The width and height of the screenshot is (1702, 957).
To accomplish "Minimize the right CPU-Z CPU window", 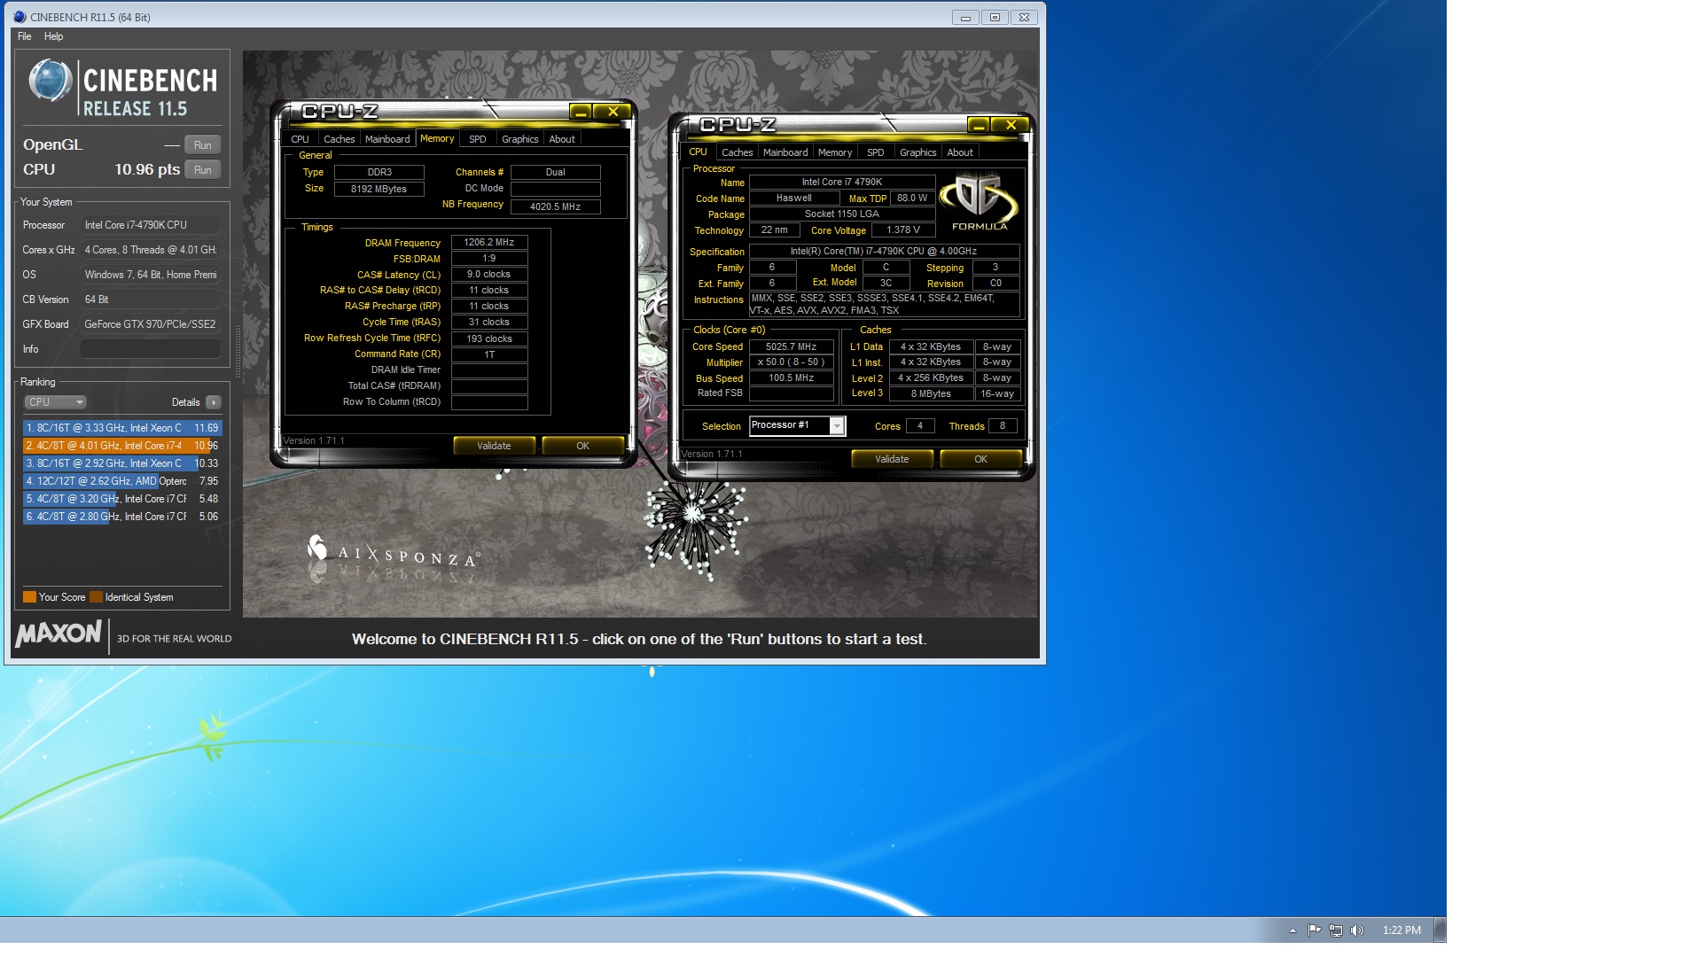I will [979, 125].
